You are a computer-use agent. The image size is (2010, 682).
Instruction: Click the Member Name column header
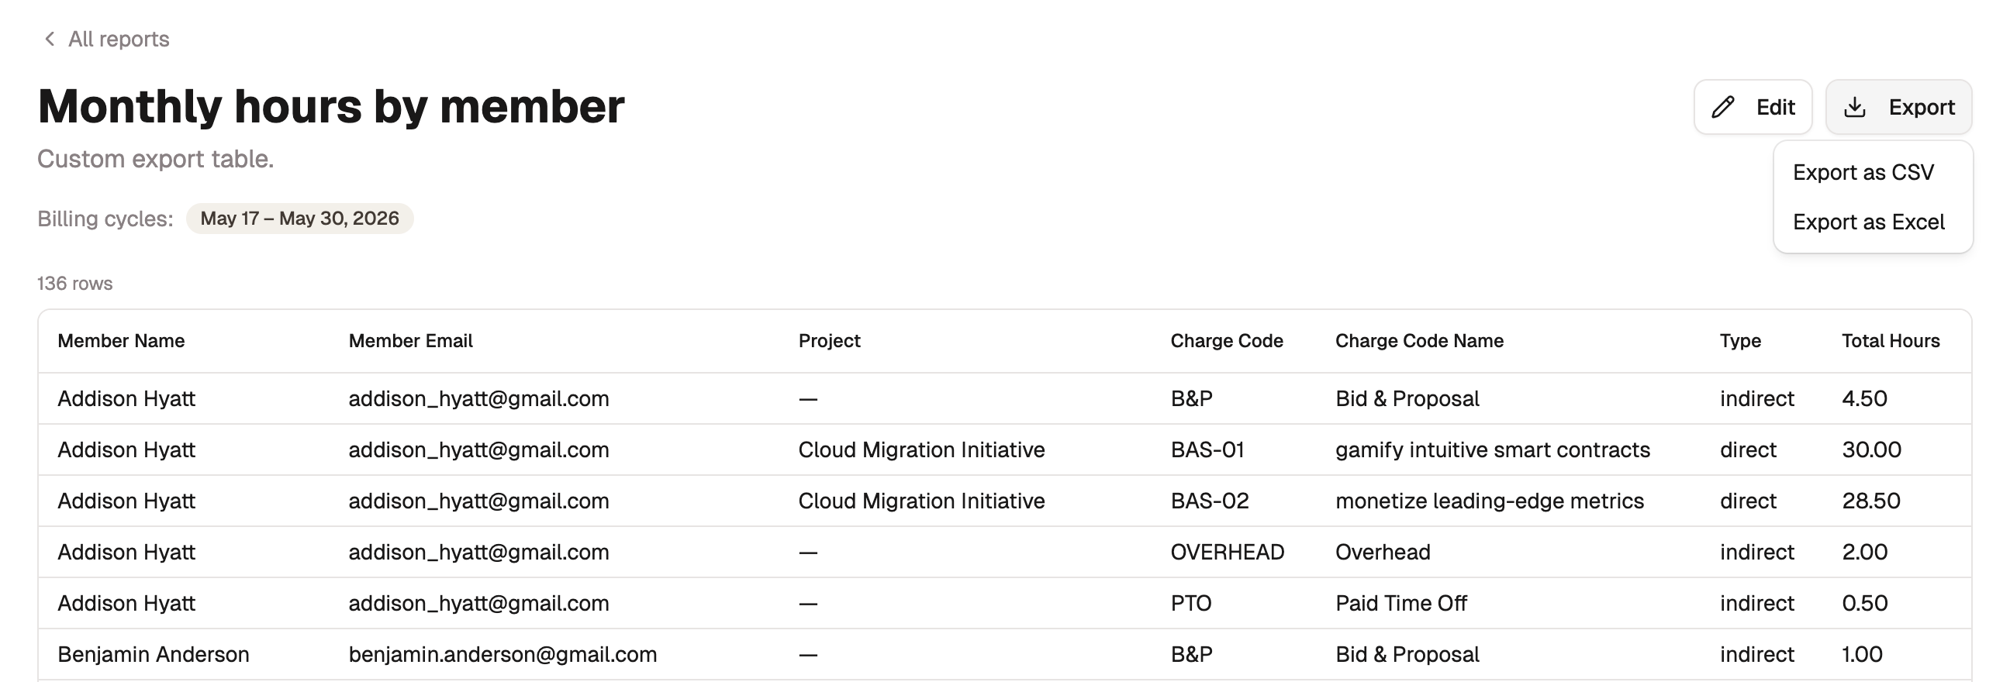pos(121,340)
